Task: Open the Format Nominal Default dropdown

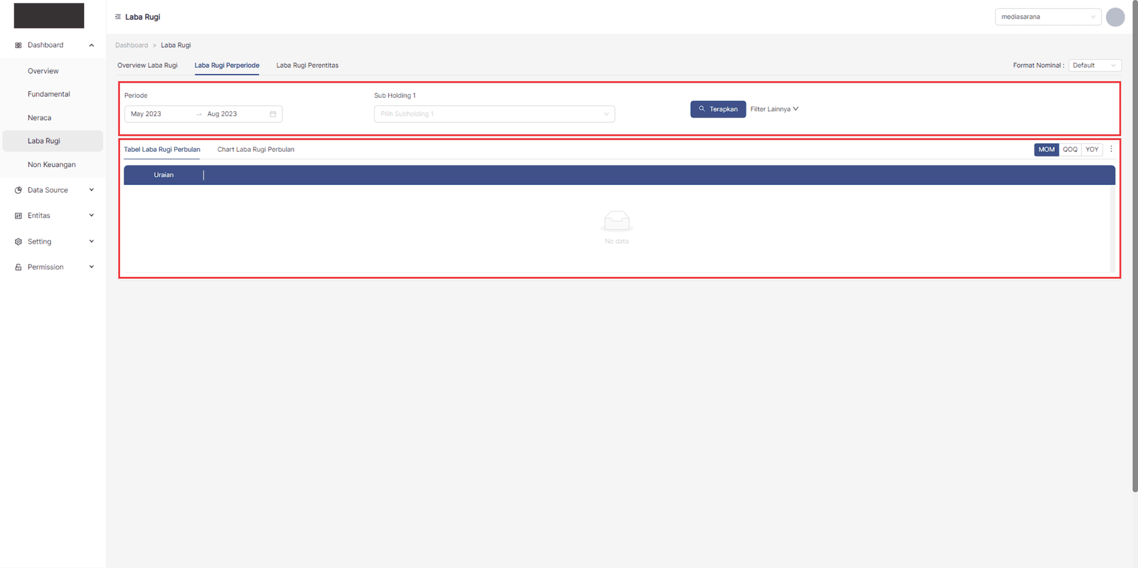Action: [1094, 65]
